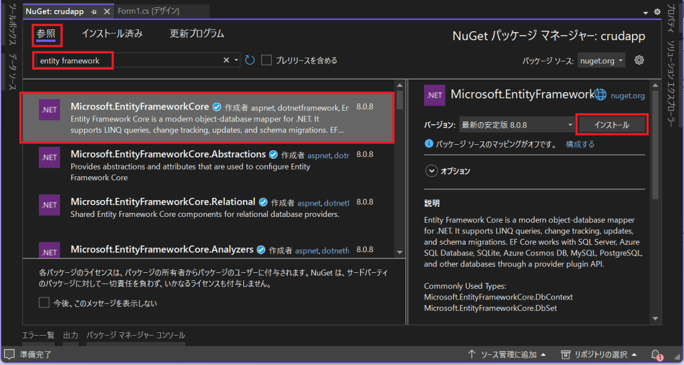Enable the プレリリースを含める checkbox
The image size is (684, 365).
coord(267,60)
